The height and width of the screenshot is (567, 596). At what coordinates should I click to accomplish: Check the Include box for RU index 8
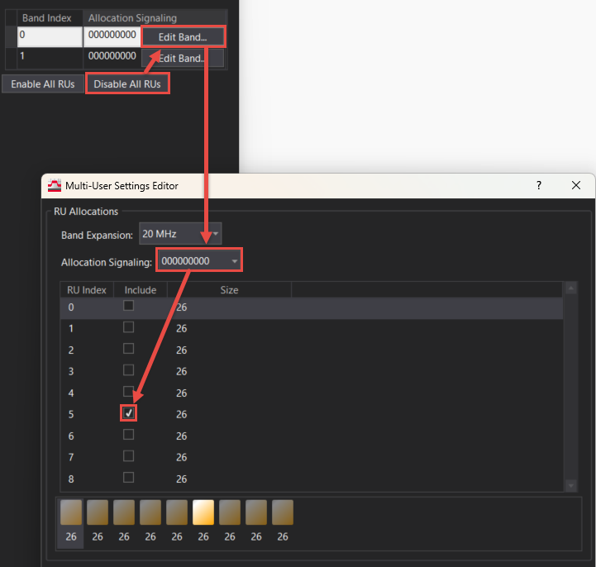tap(129, 478)
